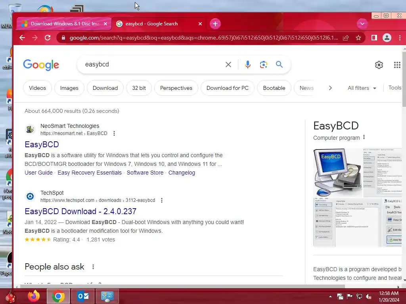Open the EasyBCD NeoSmart result
This screenshot has height=304, width=406.
(x=42, y=144)
